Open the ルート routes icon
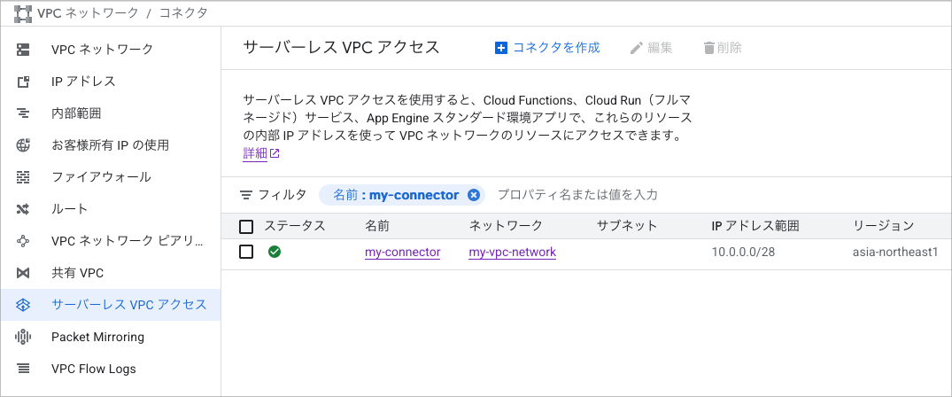This screenshot has height=397, width=952. [x=23, y=210]
